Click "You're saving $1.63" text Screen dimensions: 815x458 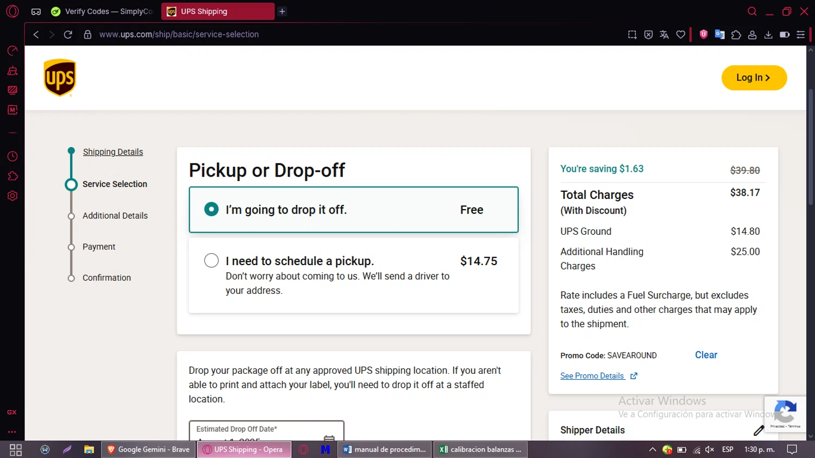tap(601, 169)
